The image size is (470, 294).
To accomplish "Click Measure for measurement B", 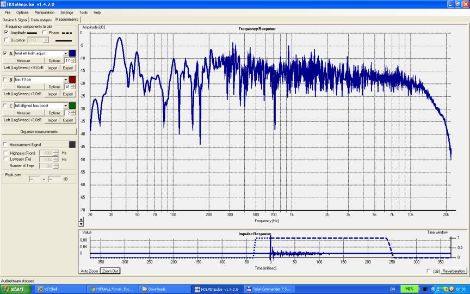I will 23,87.
